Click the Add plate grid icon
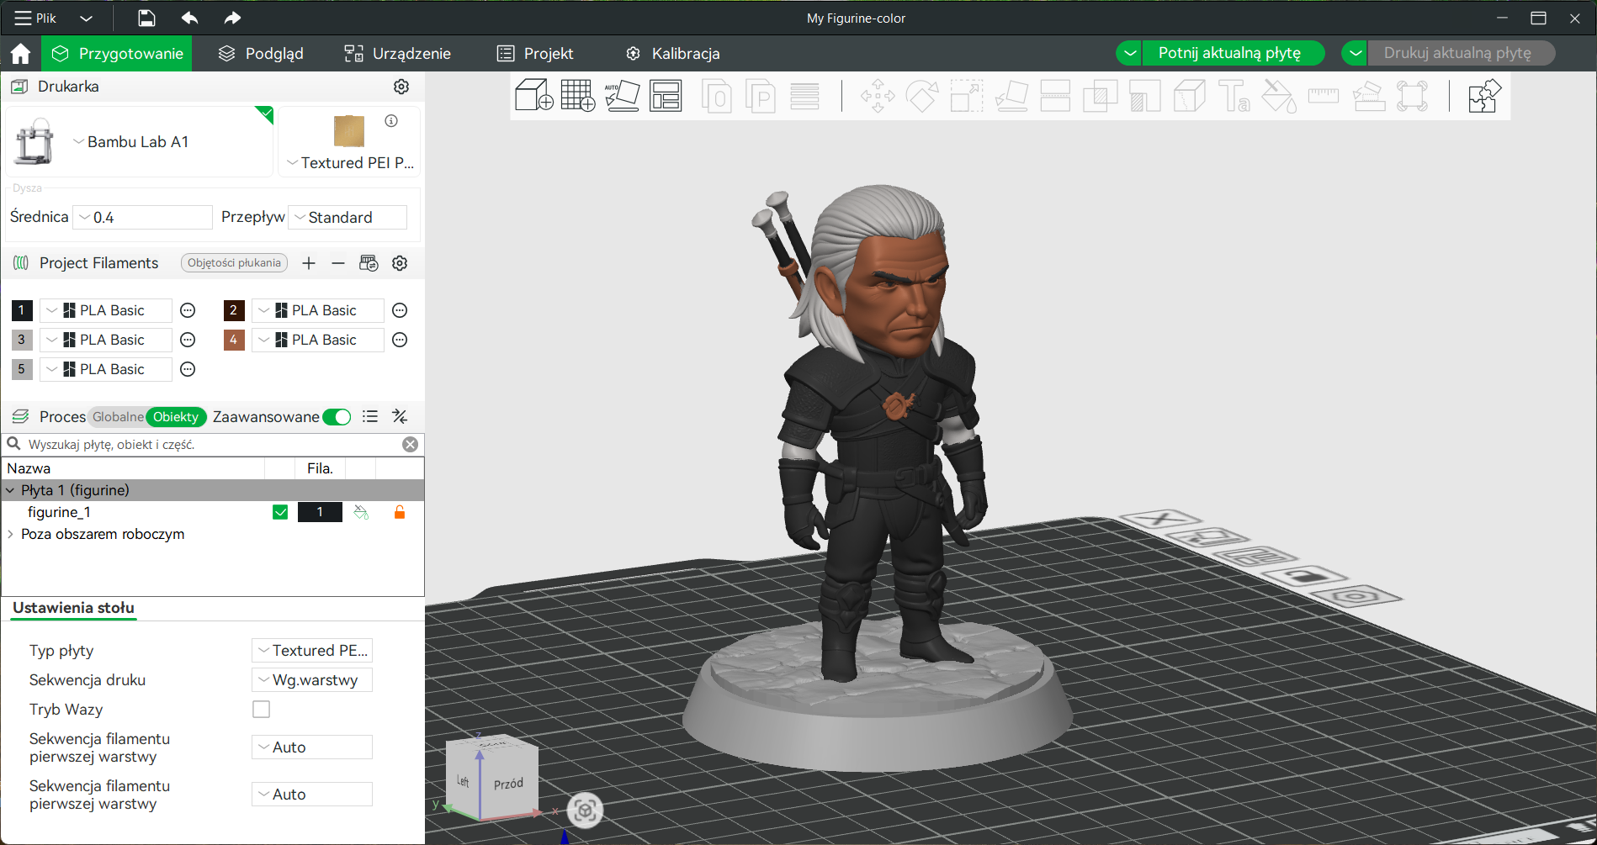1597x845 pixels. pyautogui.click(x=578, y=96)
